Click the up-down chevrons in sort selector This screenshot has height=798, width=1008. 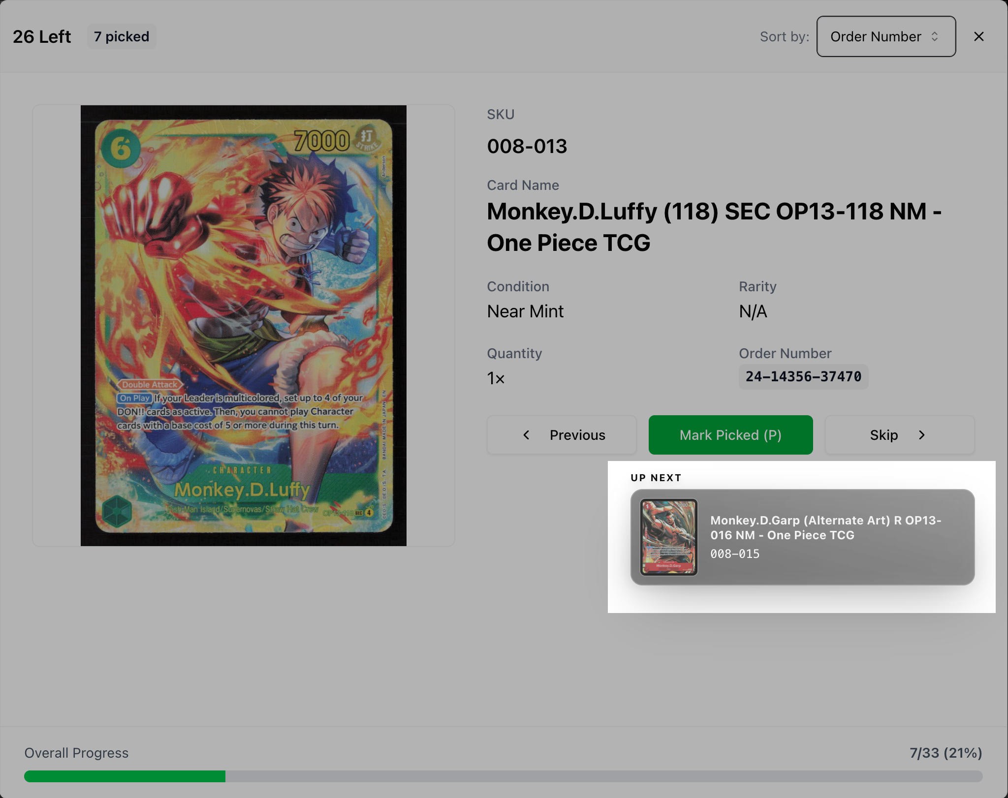(x=935, y=36)
